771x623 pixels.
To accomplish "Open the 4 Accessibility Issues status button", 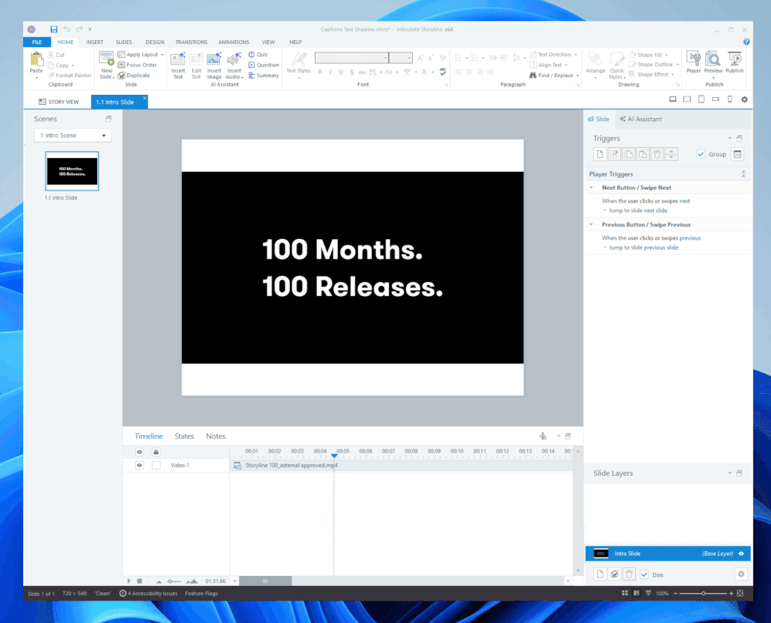I will point(148,594).
